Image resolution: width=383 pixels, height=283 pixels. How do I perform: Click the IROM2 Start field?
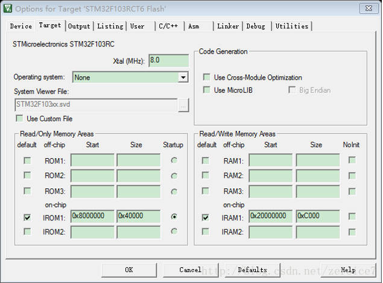click(x=92, y=232)
